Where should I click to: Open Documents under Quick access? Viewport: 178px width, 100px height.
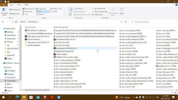click(11, 39)
